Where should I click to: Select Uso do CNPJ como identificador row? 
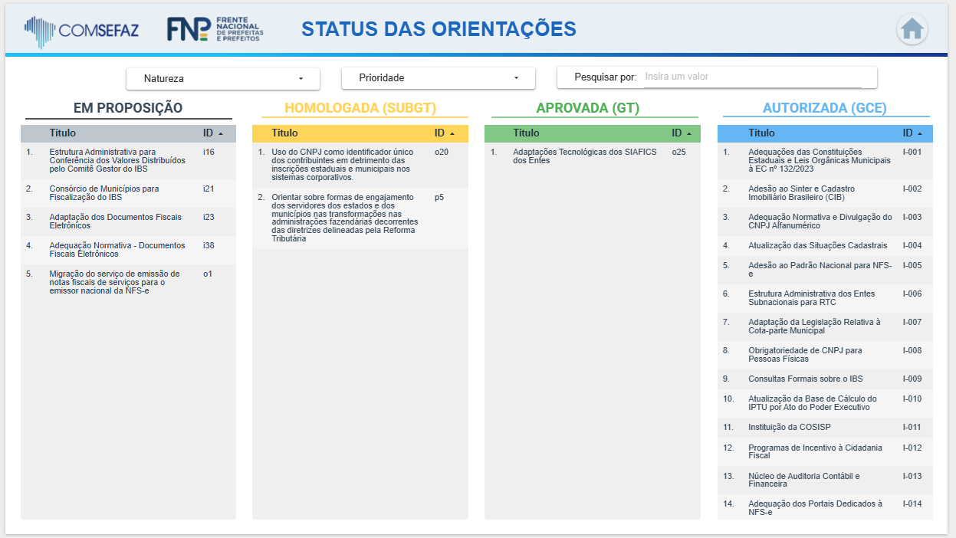342,165
